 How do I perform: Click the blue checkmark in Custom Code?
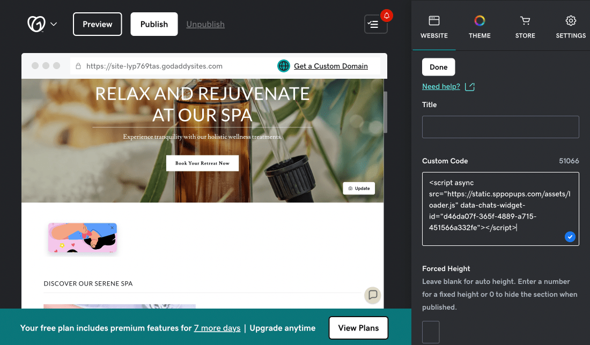tap(570, 237)
